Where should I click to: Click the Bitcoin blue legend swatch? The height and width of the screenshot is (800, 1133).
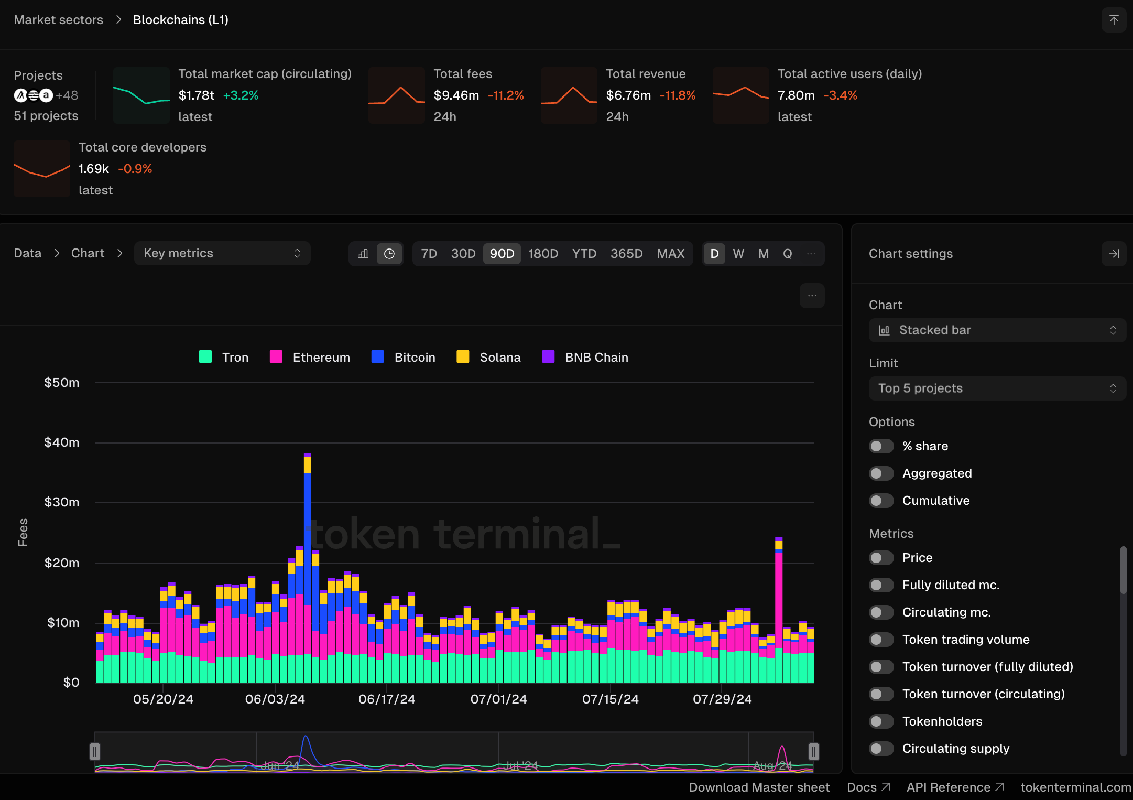377,357
